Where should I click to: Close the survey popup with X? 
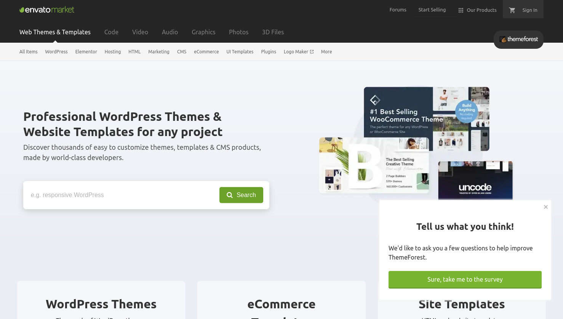pos(546,207)
